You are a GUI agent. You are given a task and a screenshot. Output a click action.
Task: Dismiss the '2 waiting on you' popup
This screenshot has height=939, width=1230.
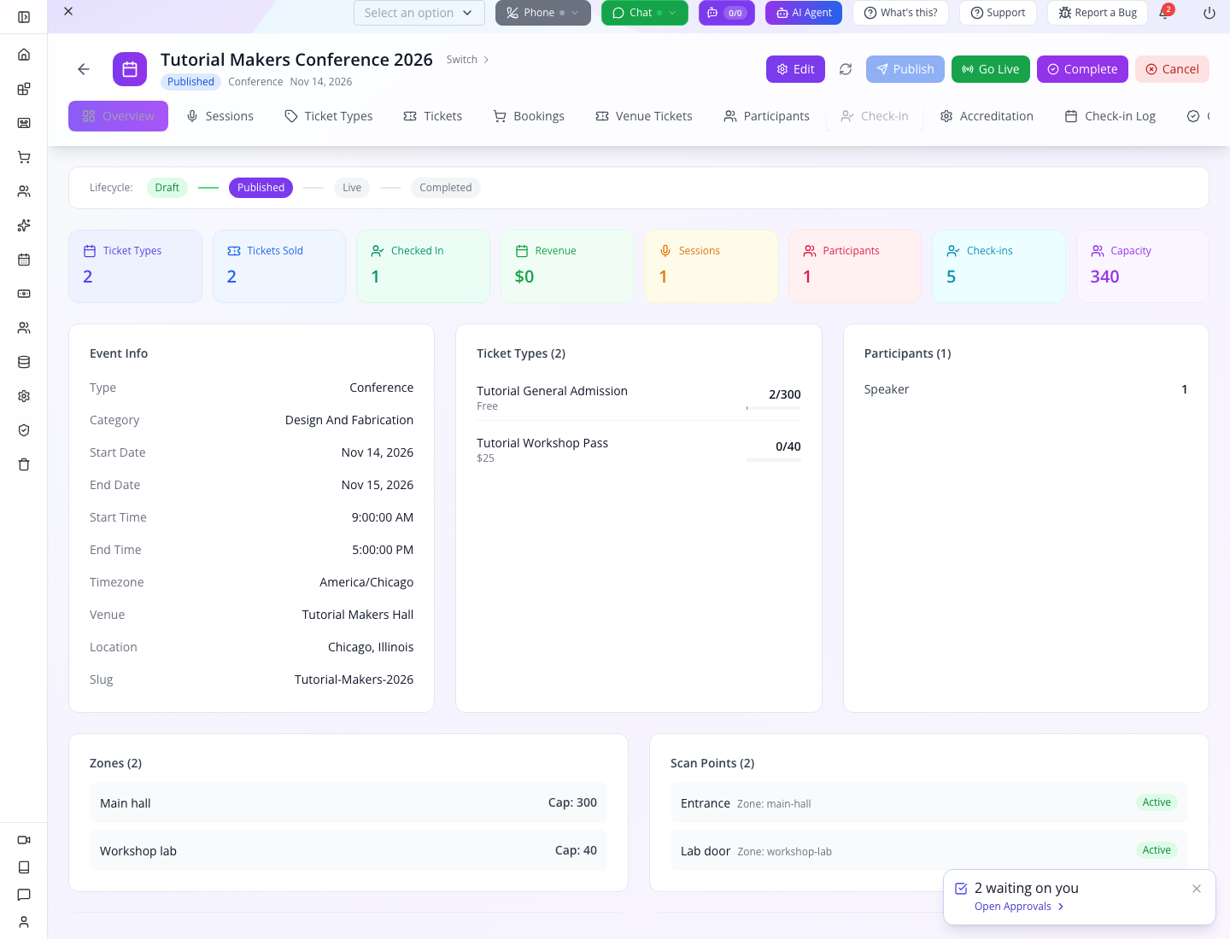tap(1197, 889)
